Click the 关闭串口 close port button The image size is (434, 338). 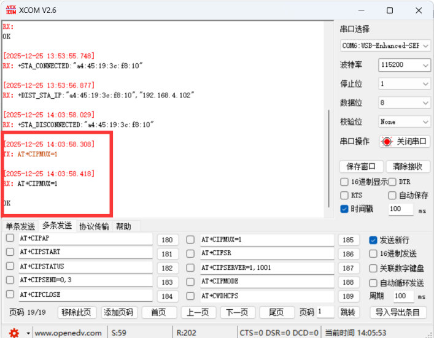pyautogui.click(x=405, y=142)
